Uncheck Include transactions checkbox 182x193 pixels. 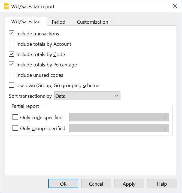11,34
